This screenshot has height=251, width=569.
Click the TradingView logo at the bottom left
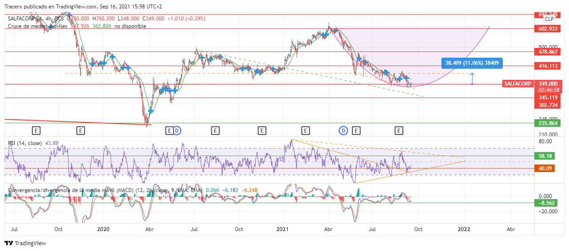(25, 243)
